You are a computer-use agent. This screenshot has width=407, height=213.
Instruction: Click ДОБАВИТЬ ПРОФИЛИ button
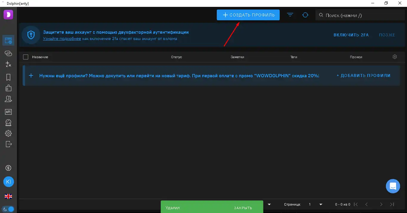pyautogui.click(x=363, y=75)
